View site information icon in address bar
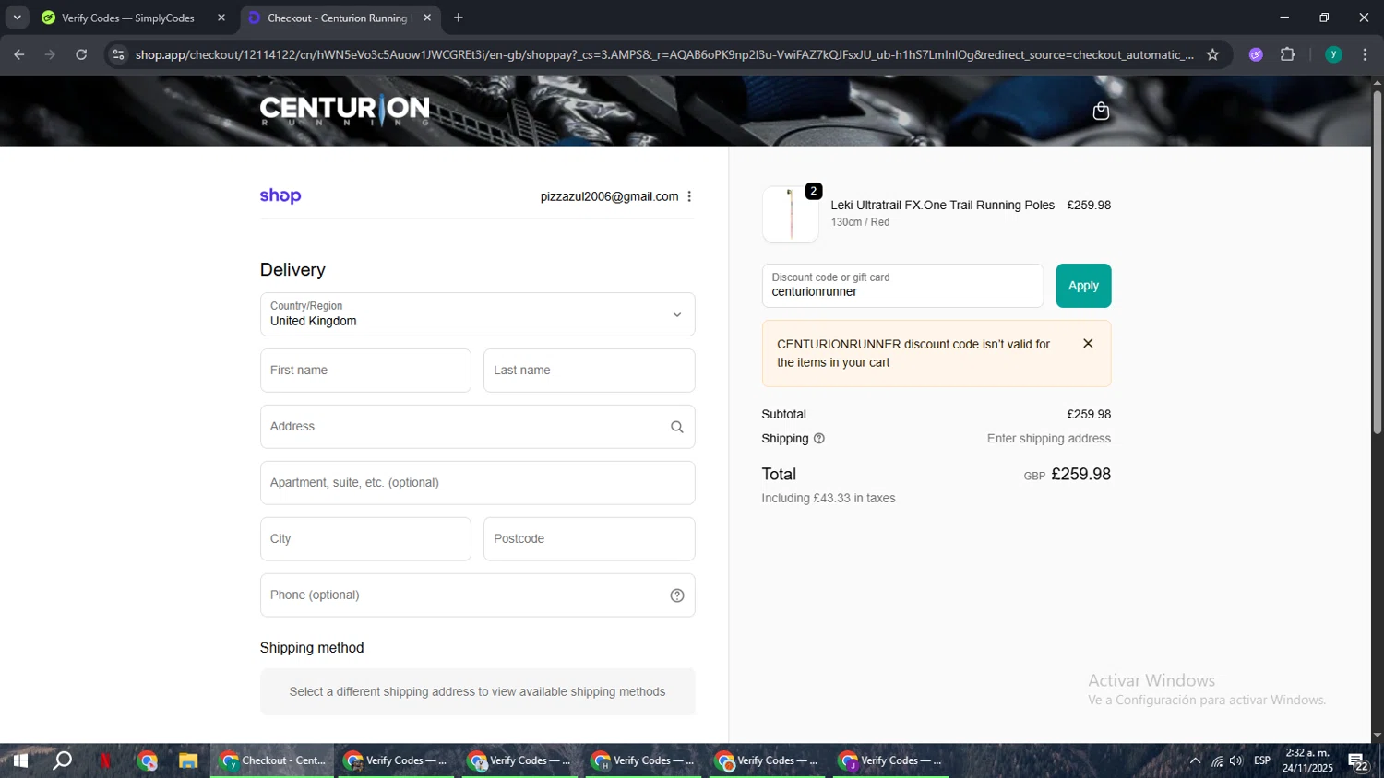Viewport: 1384px width, 778px height. click(x=117, y=54)
